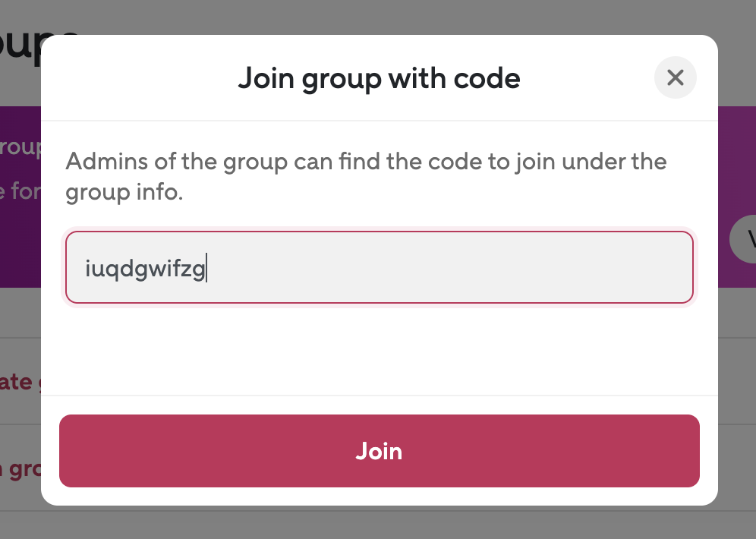Click the dimmed Join group link behind dialog

coord(20,468)
